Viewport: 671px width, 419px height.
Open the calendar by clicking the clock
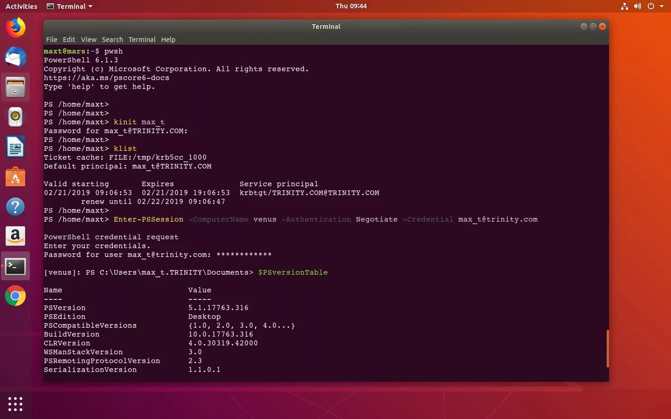351,6
